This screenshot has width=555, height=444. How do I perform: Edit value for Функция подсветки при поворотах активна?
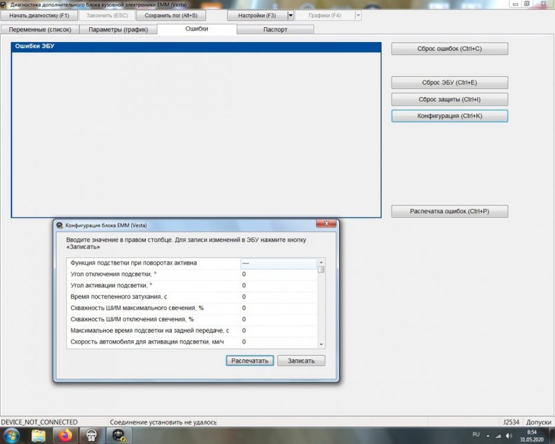[x=279, y=263]
